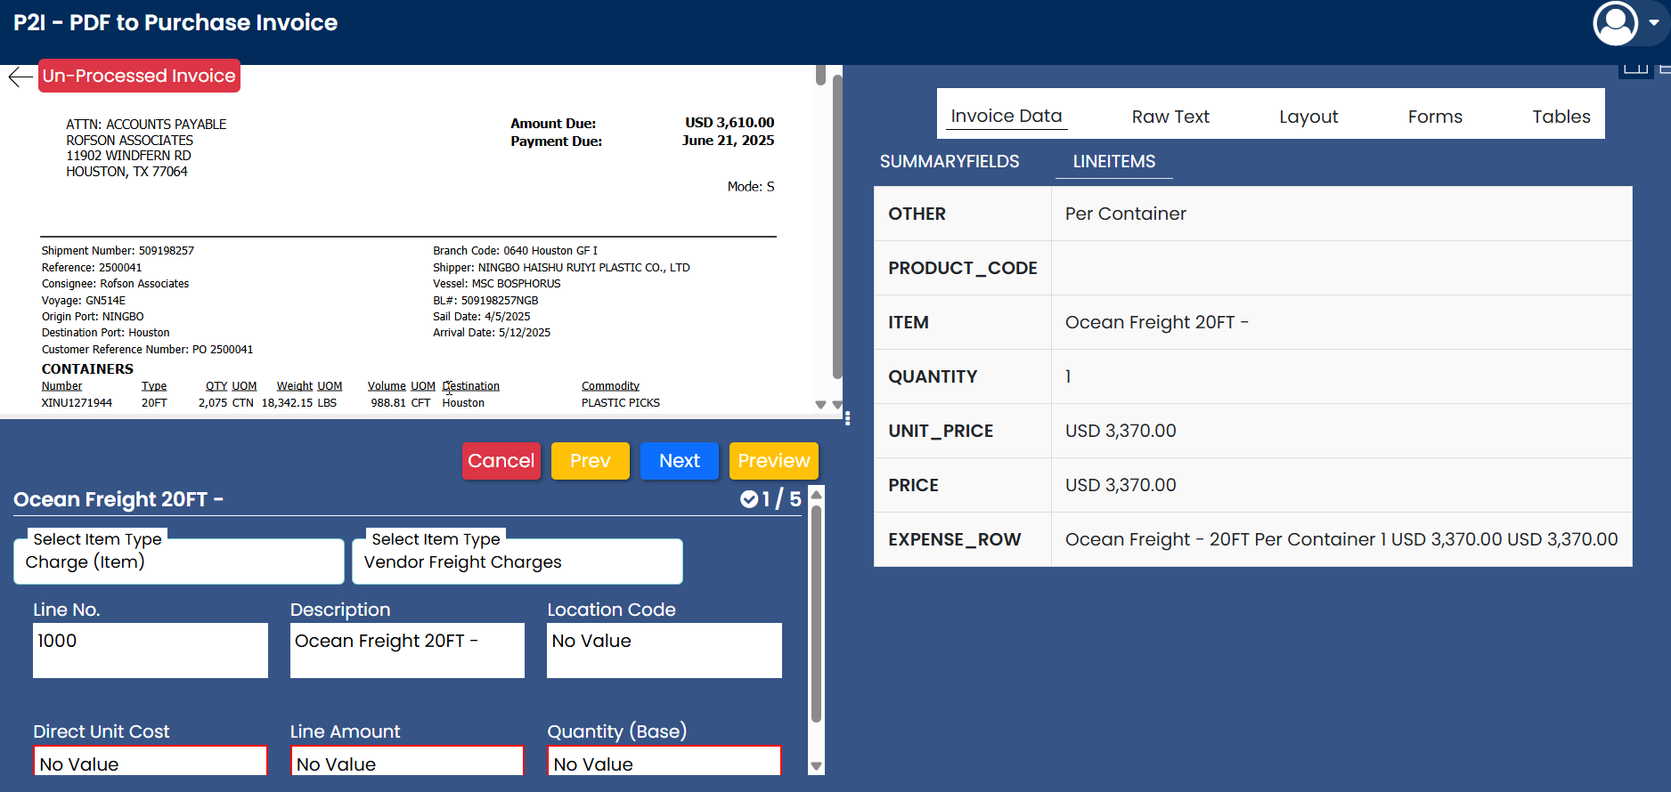The width and height of the screenshot is (1671, 792).
Task: Switch to the Raw Text tab
Action: [x=1170, y=117]
